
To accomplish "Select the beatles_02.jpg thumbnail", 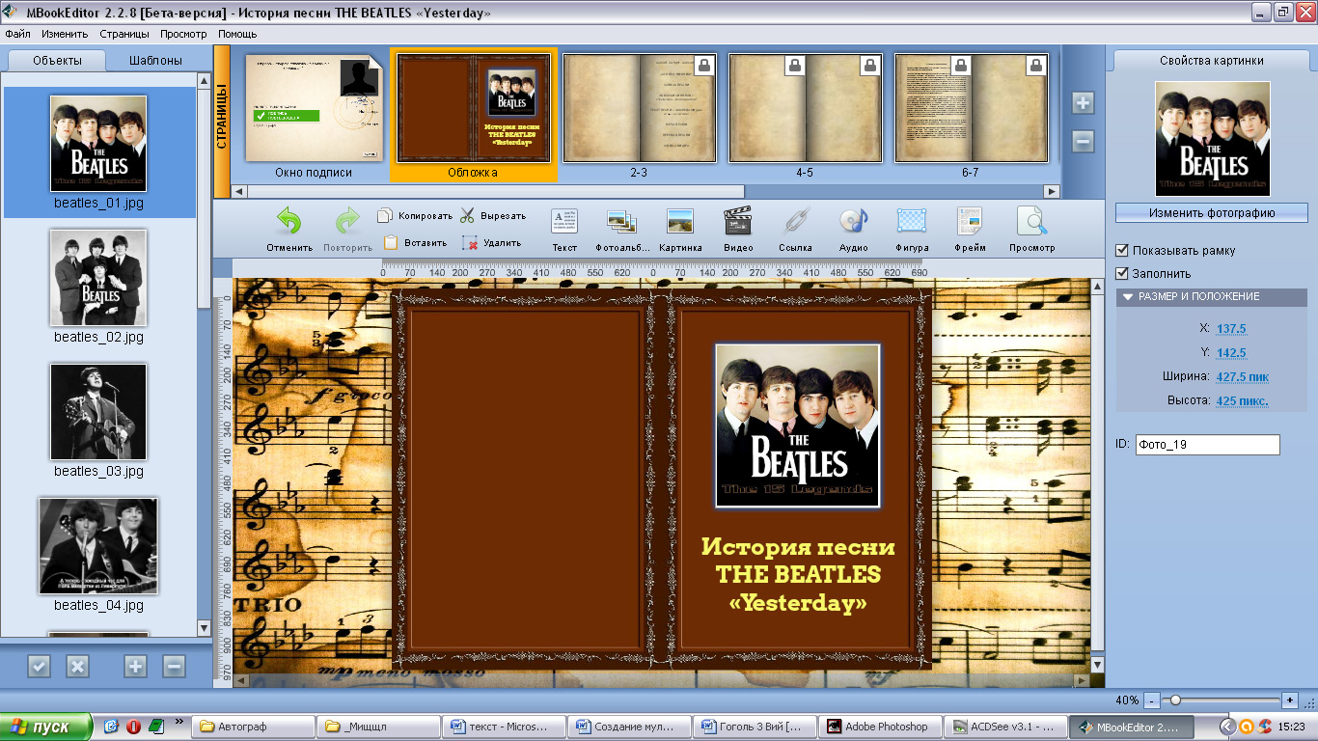I will [98, 278].
